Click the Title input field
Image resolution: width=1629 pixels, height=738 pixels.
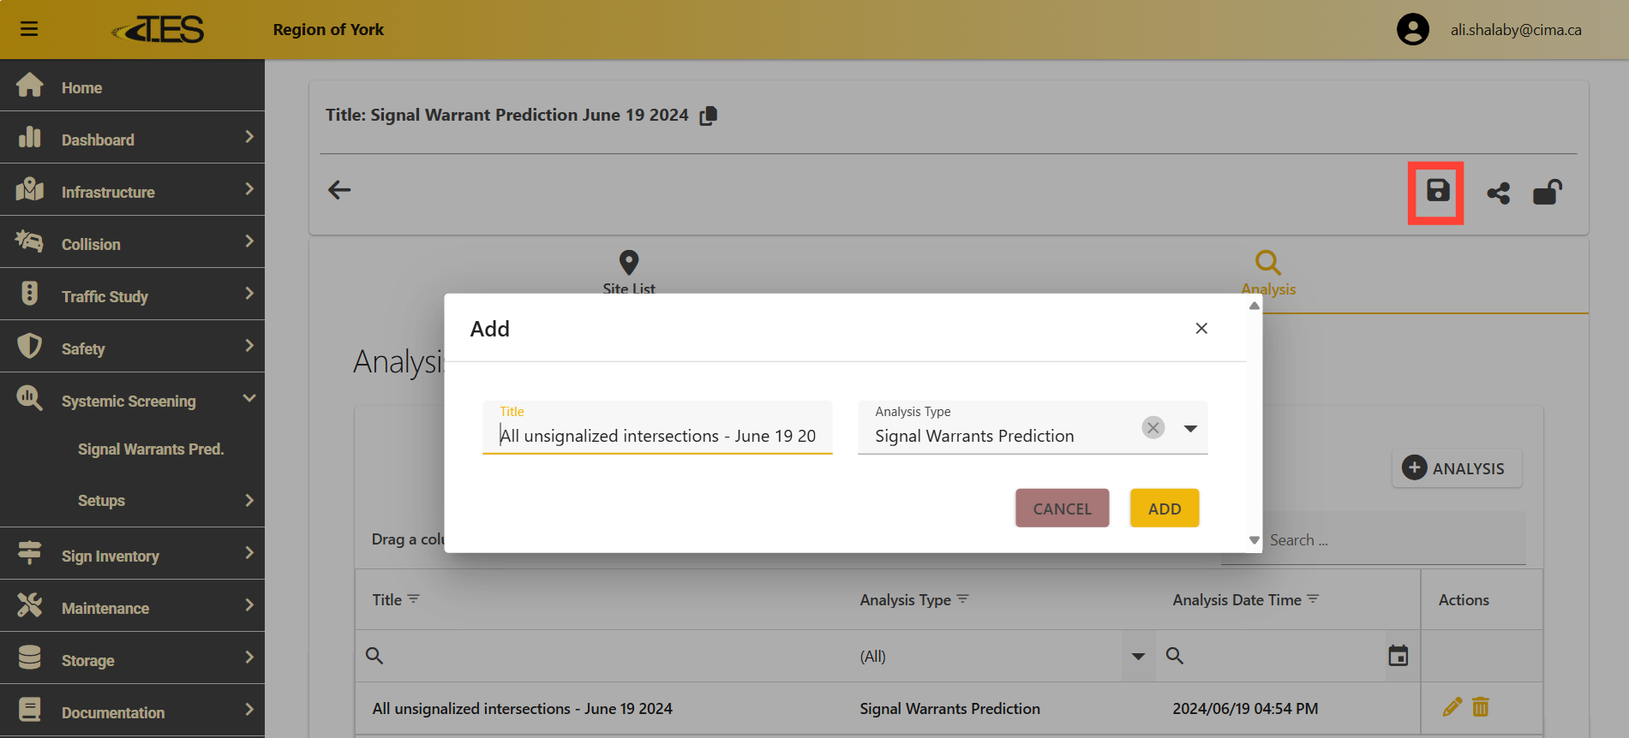pos(657,436)
